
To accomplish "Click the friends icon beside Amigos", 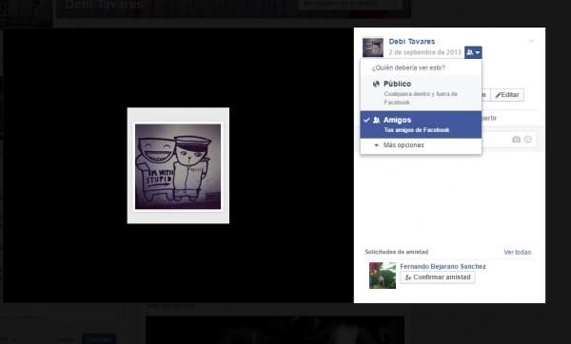I will click(x=377, y=120).
